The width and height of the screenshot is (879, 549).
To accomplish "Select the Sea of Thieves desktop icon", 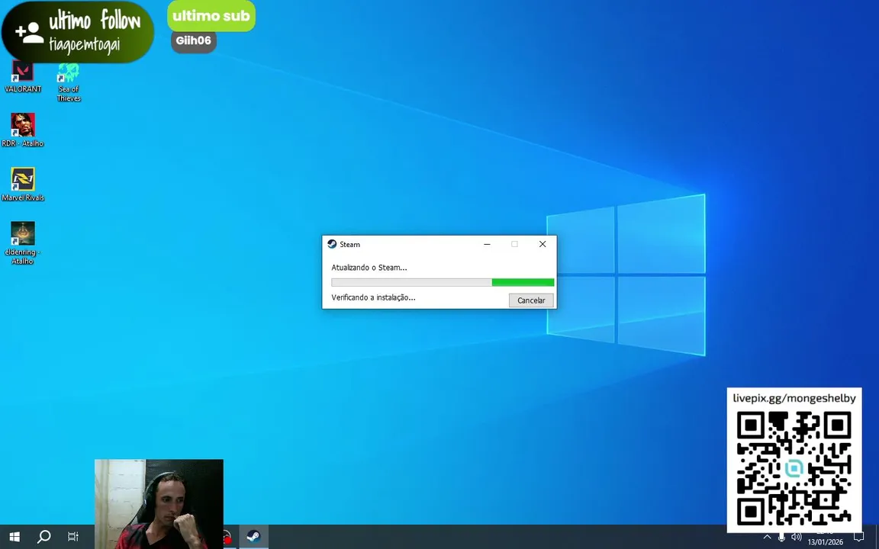I will click(x=69, y=82).
